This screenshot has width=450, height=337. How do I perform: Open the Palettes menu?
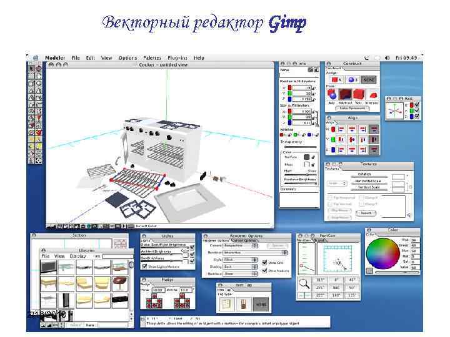(152, 58)
